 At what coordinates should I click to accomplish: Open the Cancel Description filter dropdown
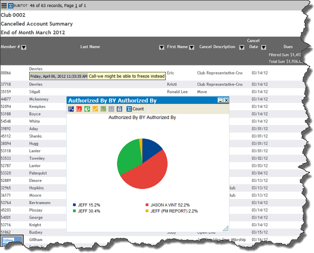point(242,47)
